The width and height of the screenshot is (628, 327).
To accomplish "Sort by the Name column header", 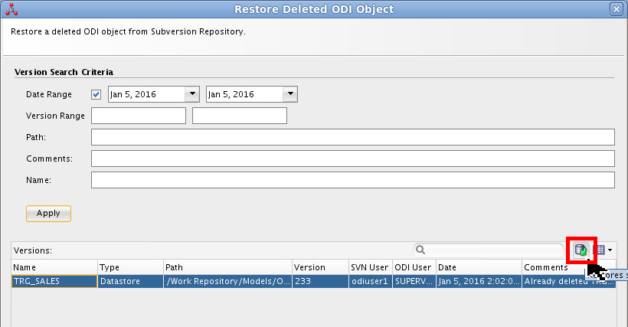I will [x=54, y=267].
